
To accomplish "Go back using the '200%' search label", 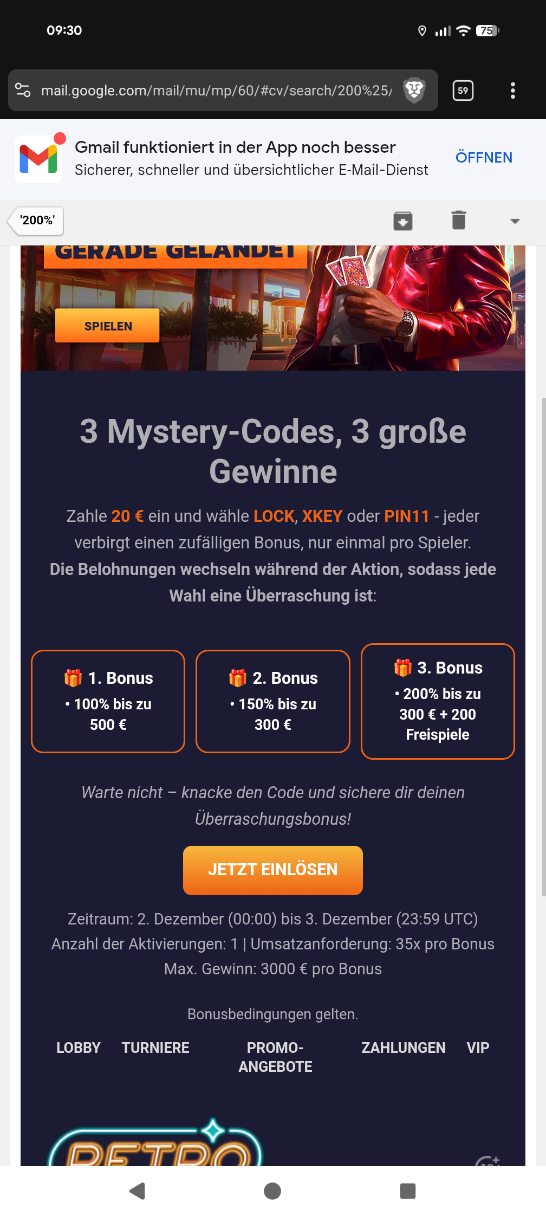I will pyautogui.click(x=36, y=221).
